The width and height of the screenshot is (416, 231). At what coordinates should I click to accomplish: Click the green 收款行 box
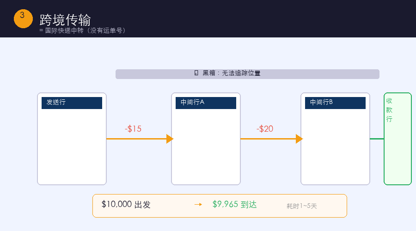pyautogui.click(x=398, y=139)
